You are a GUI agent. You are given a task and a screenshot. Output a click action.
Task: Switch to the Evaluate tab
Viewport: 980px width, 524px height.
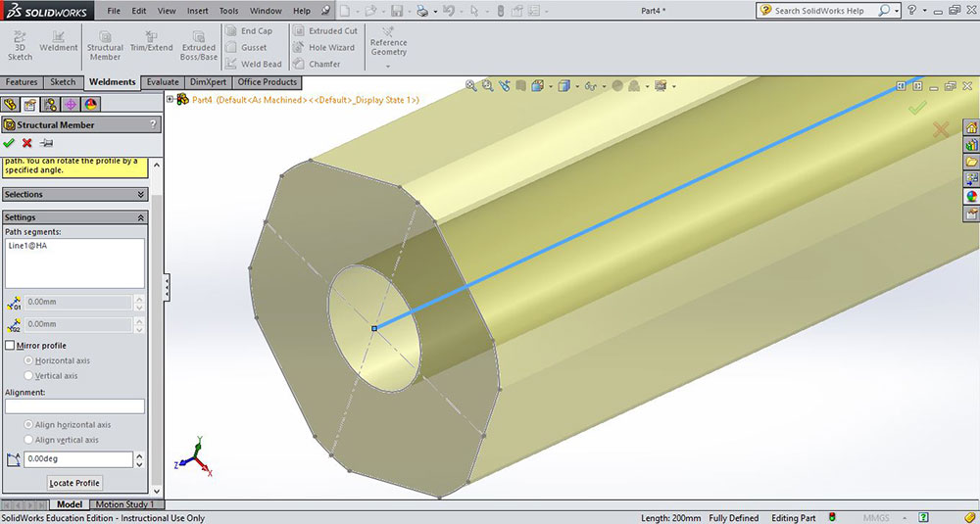tap(163, 82)
